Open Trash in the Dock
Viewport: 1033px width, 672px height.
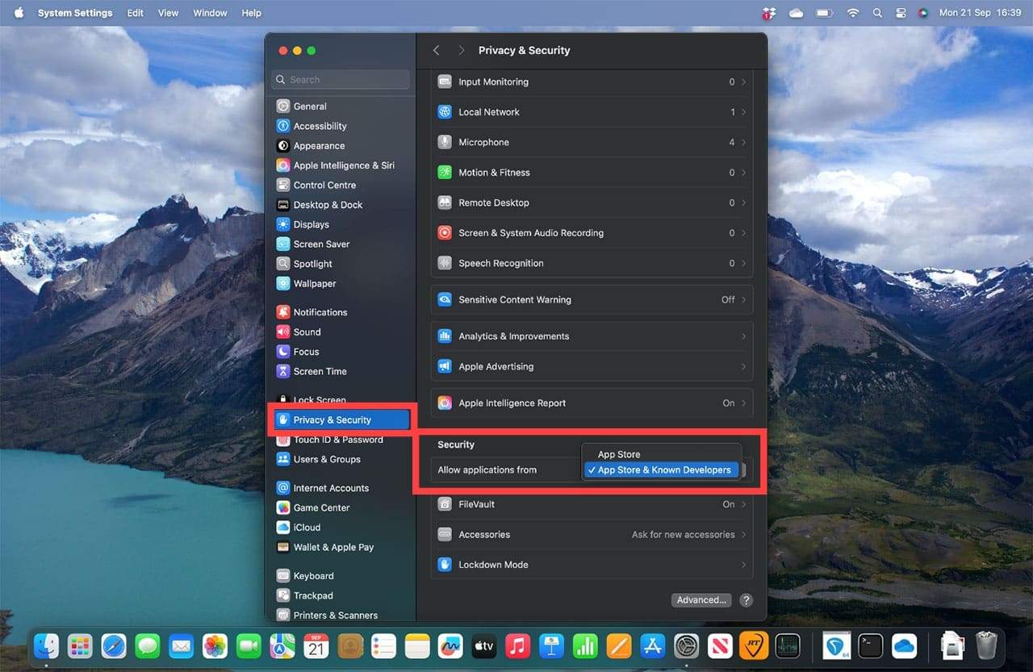[986, 646]
